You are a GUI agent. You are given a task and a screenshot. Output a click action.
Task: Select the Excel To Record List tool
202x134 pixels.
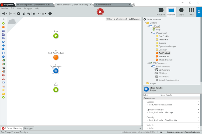[3, 64]
